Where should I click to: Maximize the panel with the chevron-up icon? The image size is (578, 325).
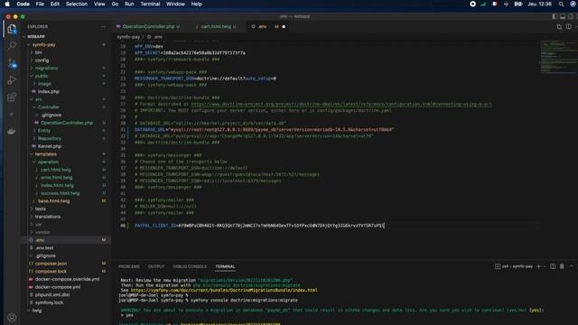[x=572, y=266]
